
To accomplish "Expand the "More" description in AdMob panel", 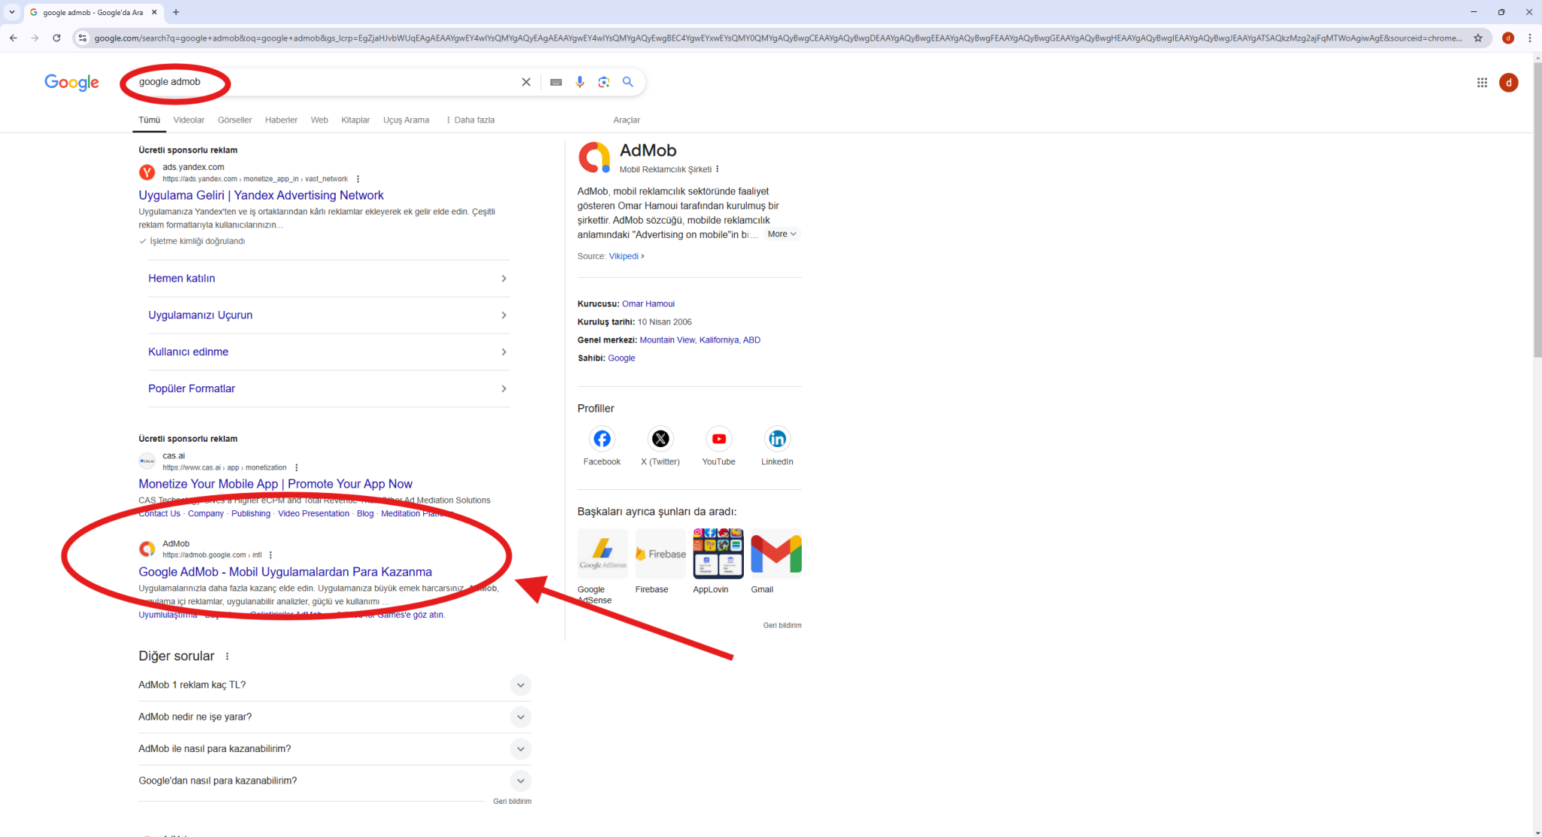I will click(x=782, y=234).
